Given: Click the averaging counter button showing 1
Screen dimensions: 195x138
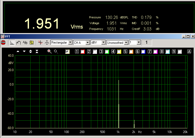Looking at the screenshot, I should click(147, 42).
